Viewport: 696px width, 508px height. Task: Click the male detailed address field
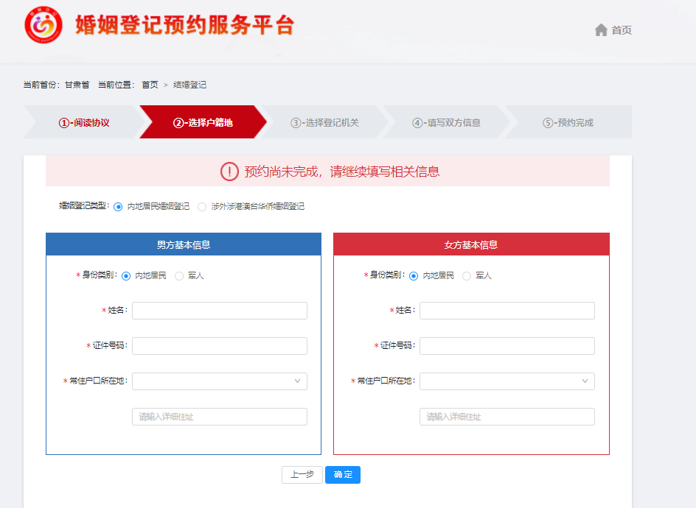click(219, 417)
